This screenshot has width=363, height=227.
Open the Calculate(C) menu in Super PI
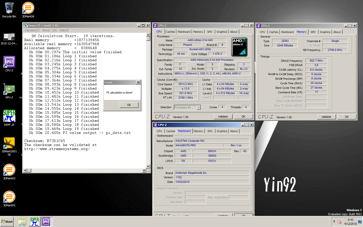point(32,30)
